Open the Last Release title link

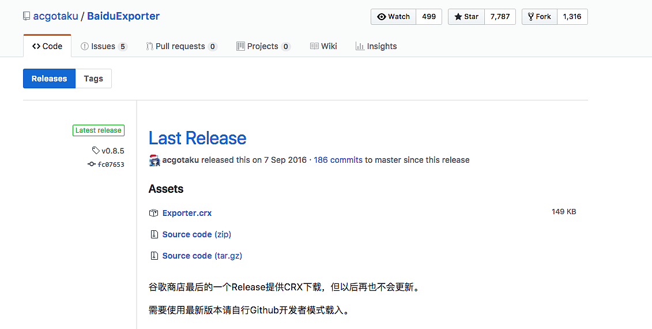click(197, 138)
